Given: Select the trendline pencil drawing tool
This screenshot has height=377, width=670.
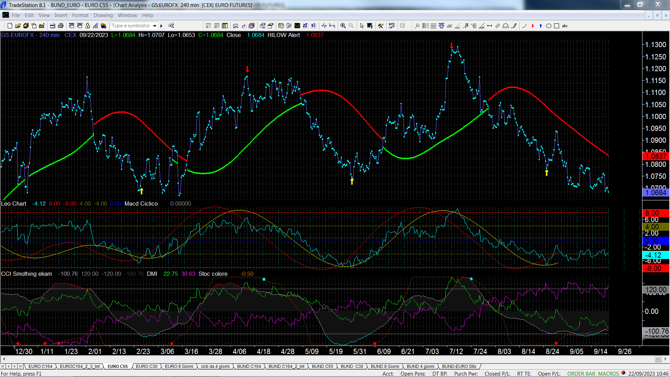Looking at the screenshot, I should coord(514,25).
